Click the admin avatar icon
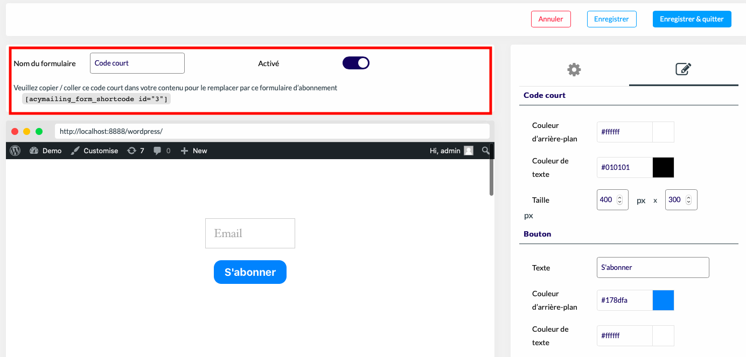 (x=469, y=151)
